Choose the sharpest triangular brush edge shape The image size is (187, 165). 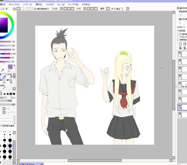point(5,94)
